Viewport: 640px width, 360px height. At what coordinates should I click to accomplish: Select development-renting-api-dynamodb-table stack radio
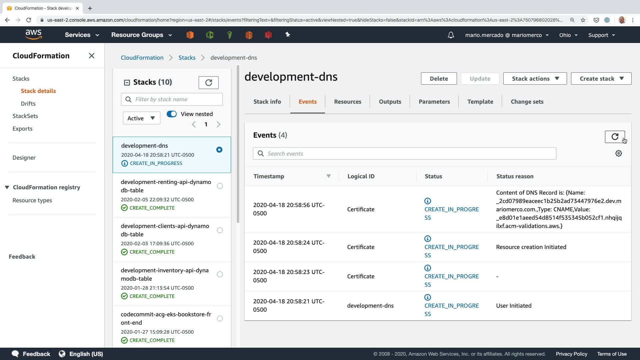220,186
